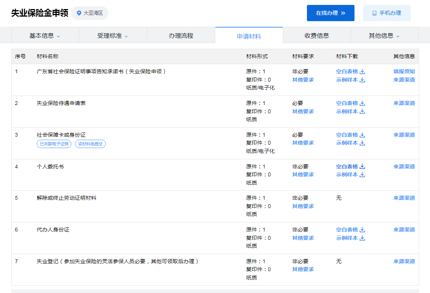Click double-arrow icon in 在线办理 button

pyautogui.click(x=343, y=13)
